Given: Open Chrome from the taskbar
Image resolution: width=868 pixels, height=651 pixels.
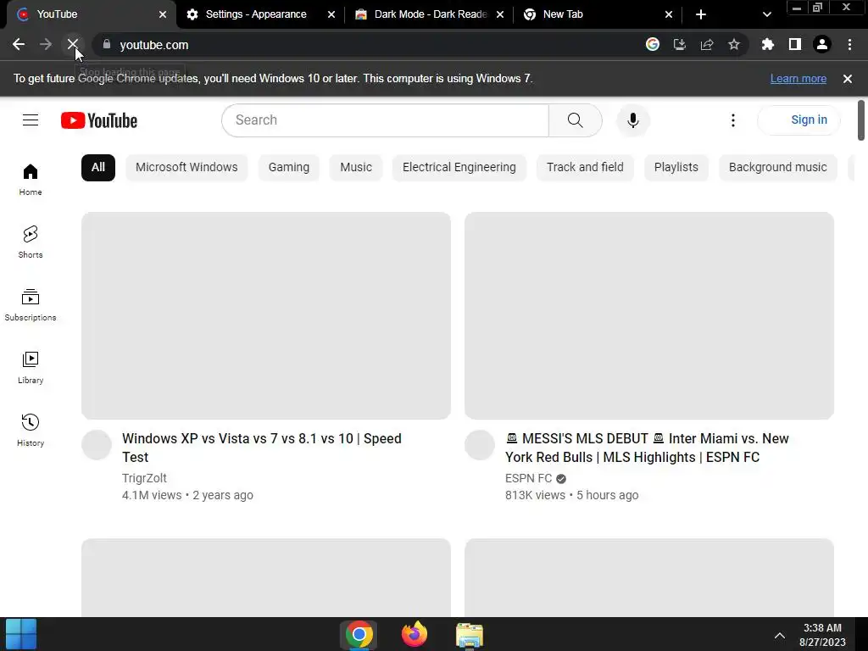Looking at the screenshot, I should tap(359, 634).
